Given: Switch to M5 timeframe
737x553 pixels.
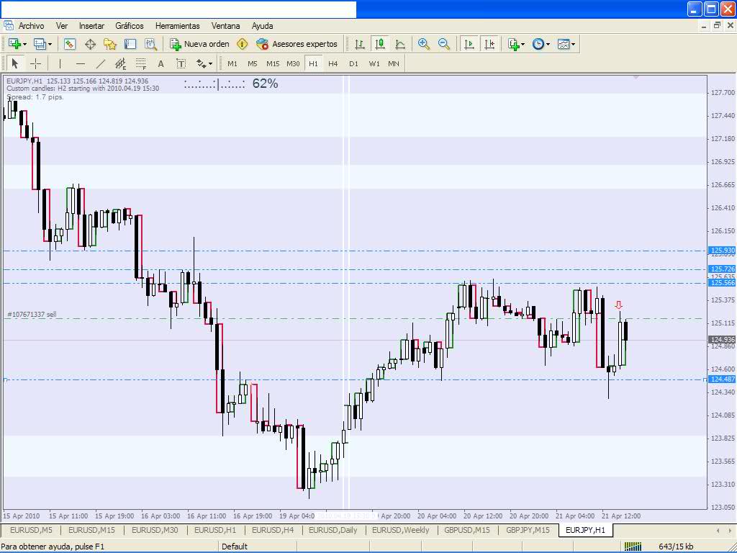Looking at the screenshot, I should [253, 63].
